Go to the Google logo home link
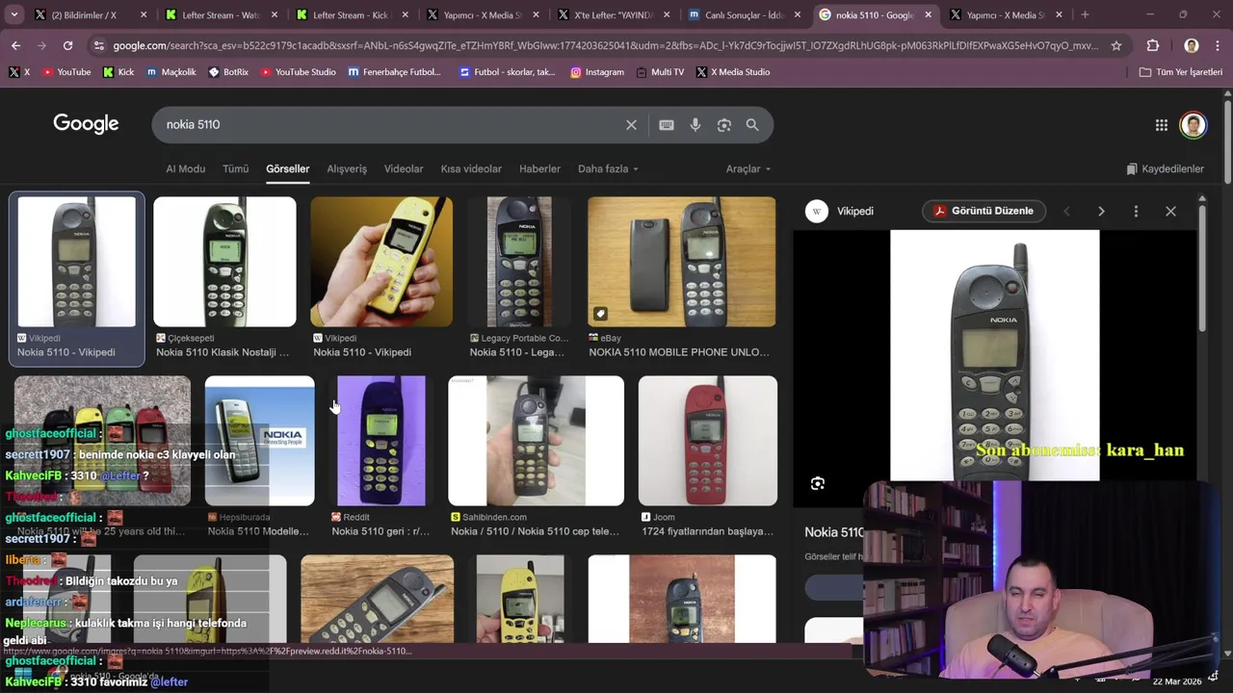Screen dimensions: 1233x693 coord(86,124)
